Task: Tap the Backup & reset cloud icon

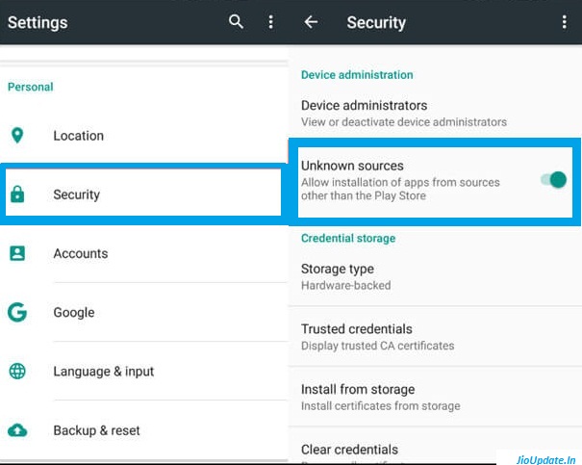Action: coord(17,429)
